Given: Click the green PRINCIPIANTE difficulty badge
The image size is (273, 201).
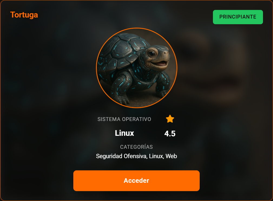Looking at the screenshot, I should 238,17.
